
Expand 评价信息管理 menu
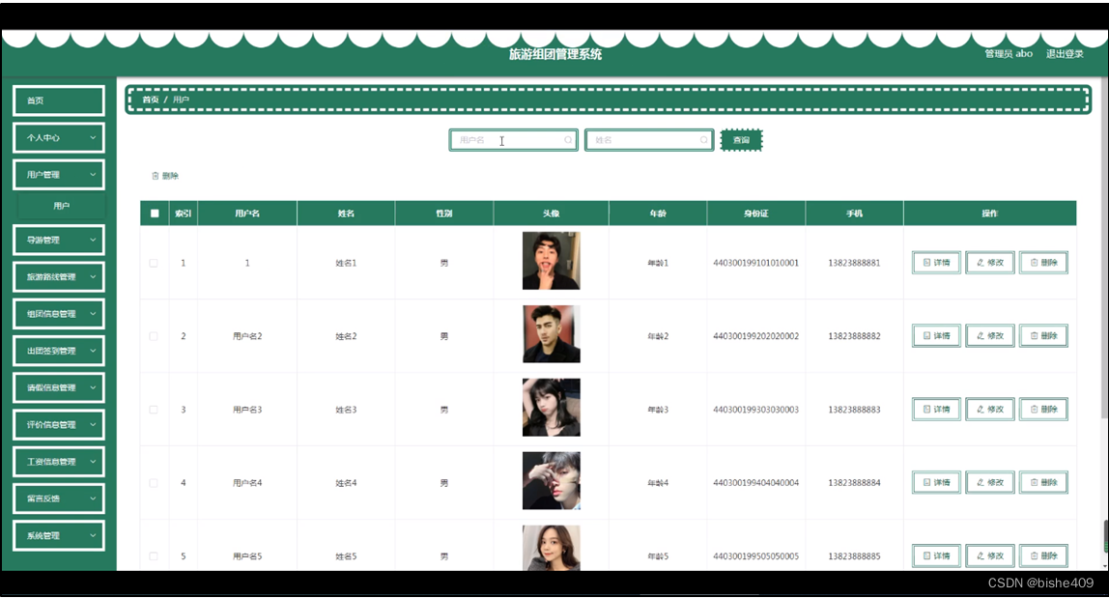pyautogui.click(x=59, y=425)
